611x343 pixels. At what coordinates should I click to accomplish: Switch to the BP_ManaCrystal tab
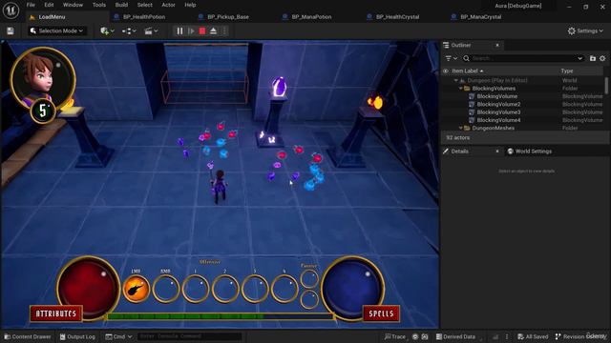(x=481, y=17)
